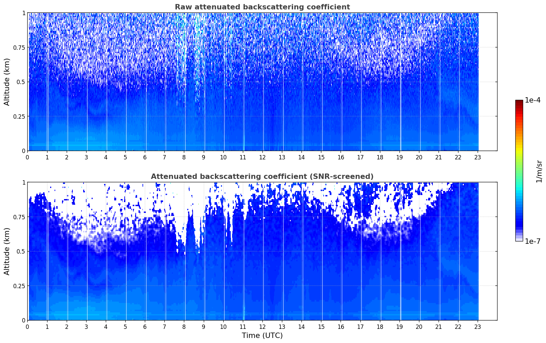The image size is (546, 343).
Task: Click the colorbar maximum label '1e-4'
Action: 532,100
